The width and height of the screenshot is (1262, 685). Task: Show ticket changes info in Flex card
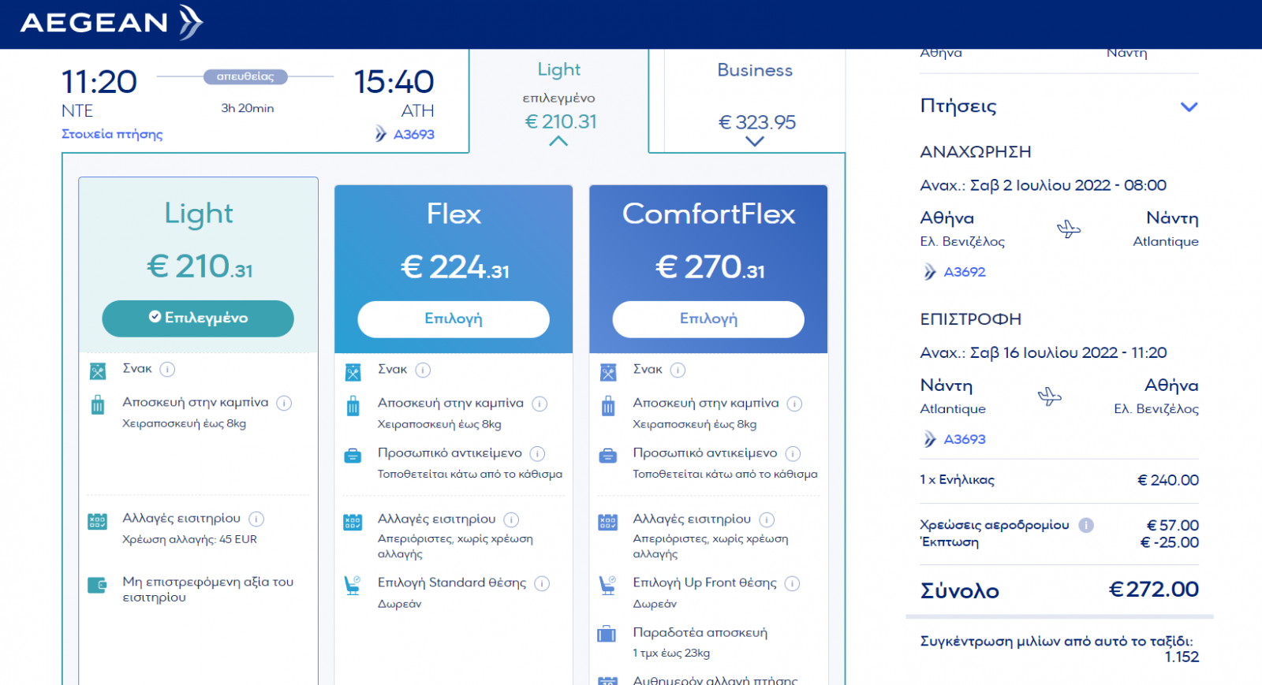(511, 519)
